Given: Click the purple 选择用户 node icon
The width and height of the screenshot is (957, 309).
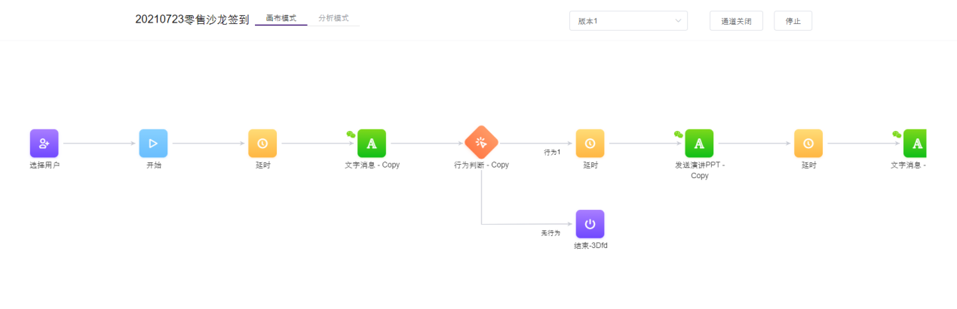Looking at the screenshot, I should click(44, 143).
